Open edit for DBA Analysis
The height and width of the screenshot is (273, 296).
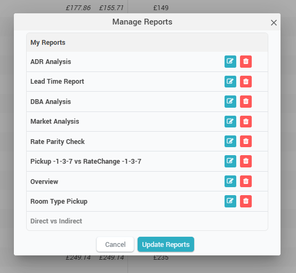(x=230, y=101)
